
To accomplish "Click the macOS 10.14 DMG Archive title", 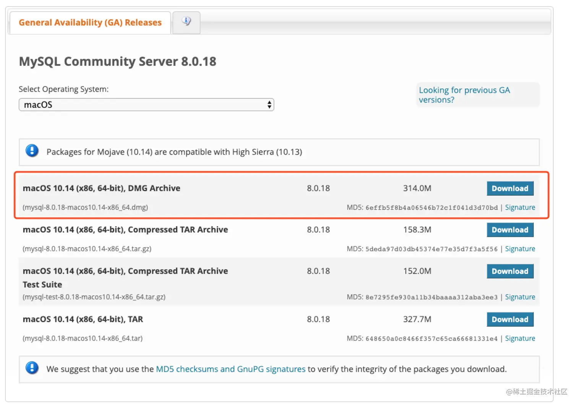I will click(x=101, y=188).
